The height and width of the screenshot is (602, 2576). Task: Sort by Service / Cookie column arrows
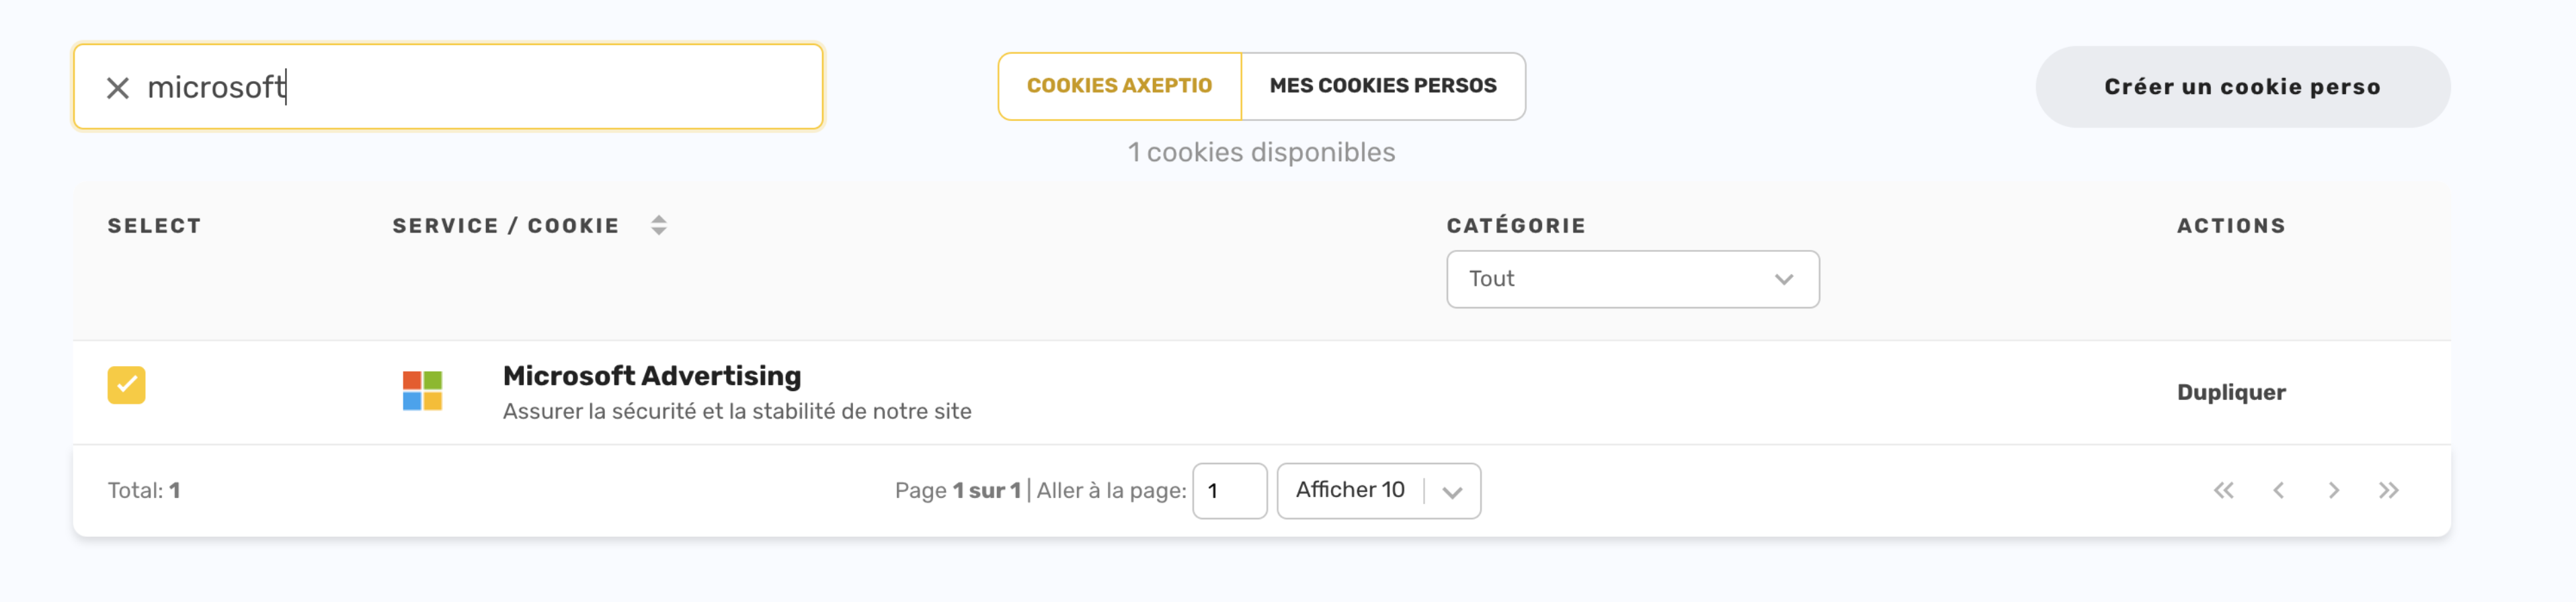(658, 226)
